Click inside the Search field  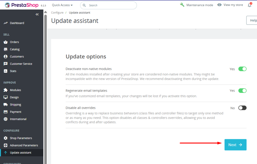click(x=108, y=5)
